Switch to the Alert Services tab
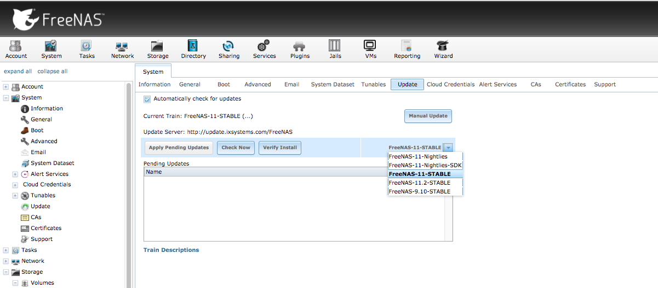 point(497,84)
